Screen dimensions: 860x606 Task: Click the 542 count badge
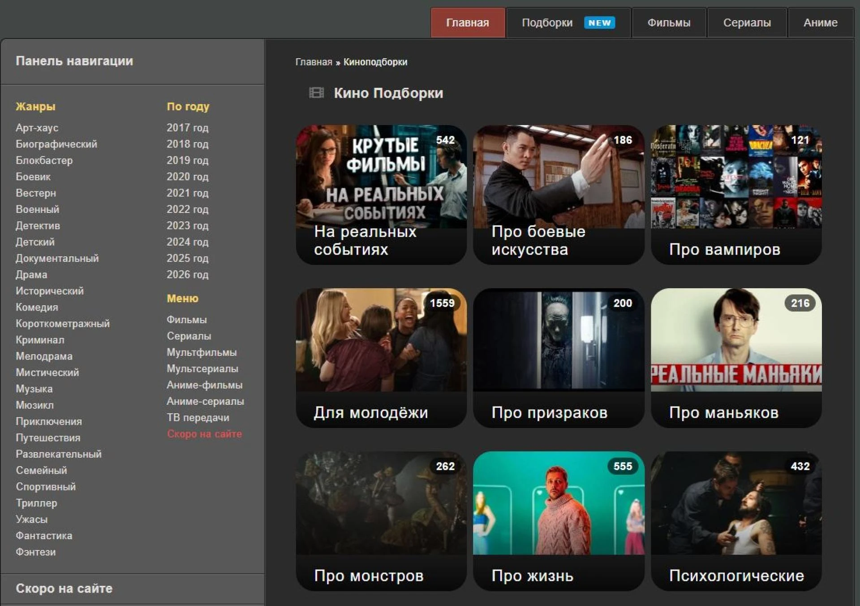coord(445,140)
